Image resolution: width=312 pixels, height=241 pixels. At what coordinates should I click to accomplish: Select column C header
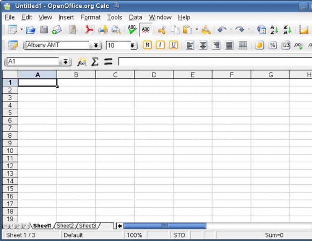coord(115,75)
